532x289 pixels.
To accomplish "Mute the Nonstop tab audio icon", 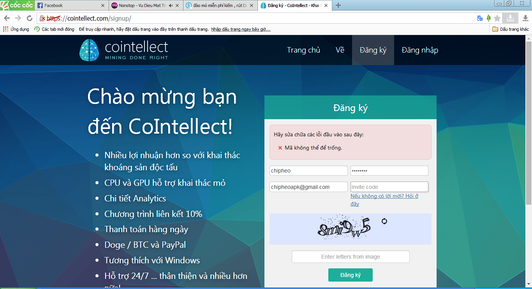I will [171, 5].
